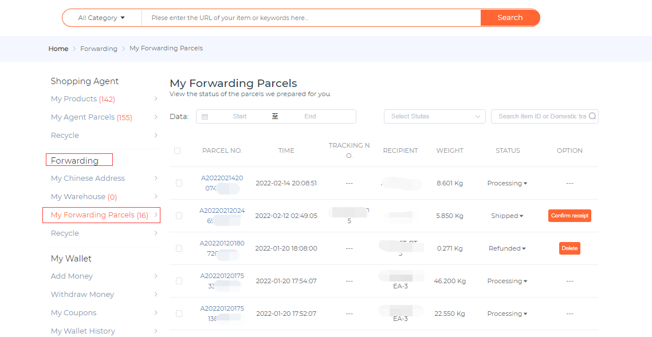The width and height of the screenshot is (652, 337).
Task: Click the End date field
Action: (310, 117)
